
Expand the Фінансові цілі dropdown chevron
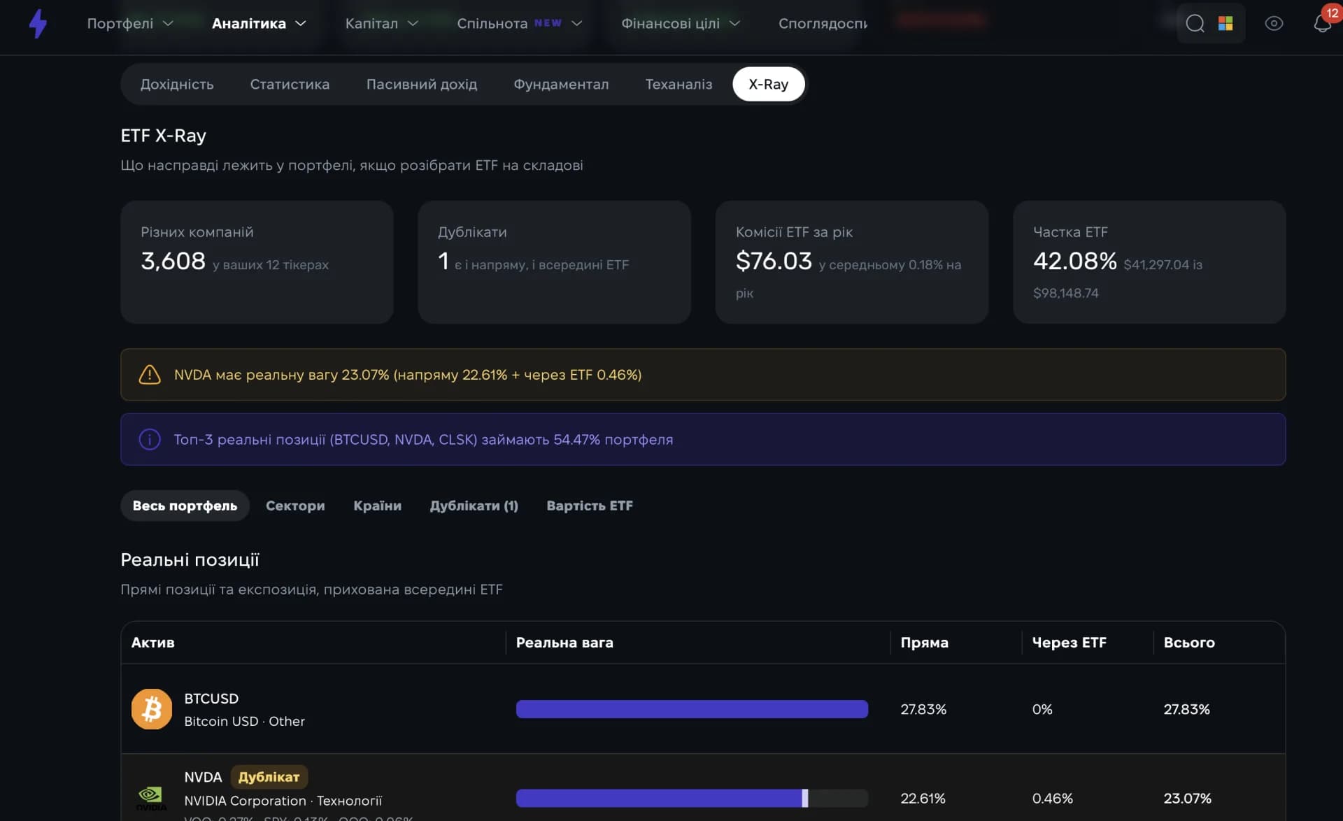[734, 24]
